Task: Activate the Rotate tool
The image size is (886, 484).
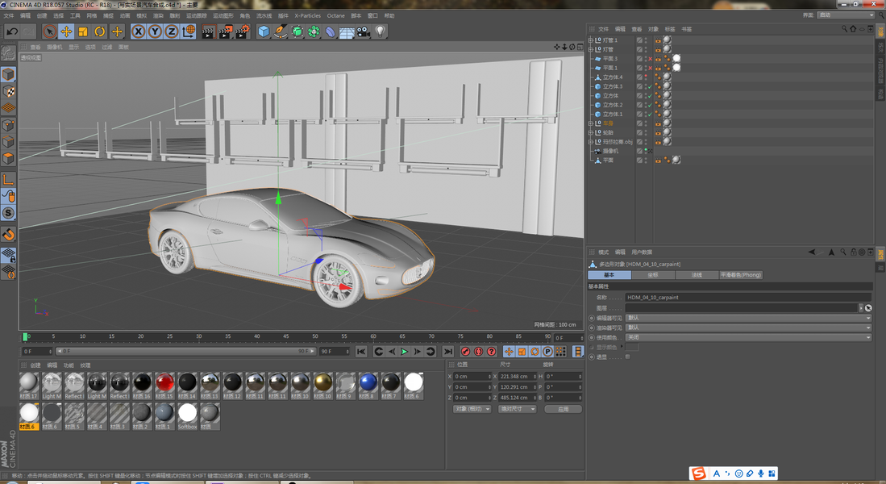Action: pos(100,31)
